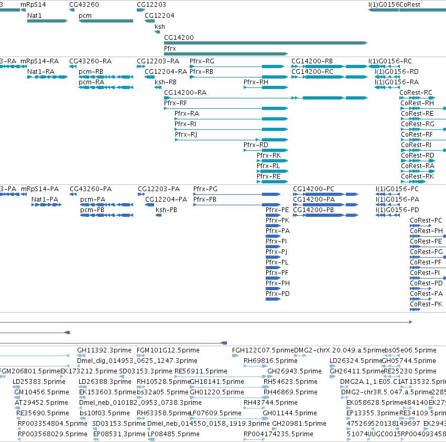
Task: Click the Pfrx-RA transcript label
Action: (187, 114)
